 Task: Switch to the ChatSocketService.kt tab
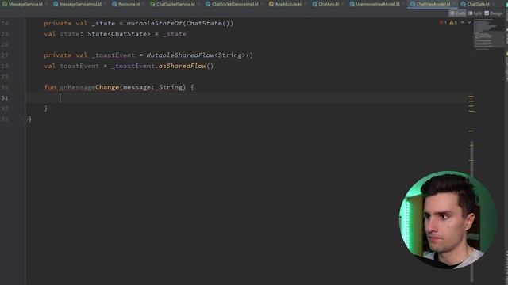173,4
